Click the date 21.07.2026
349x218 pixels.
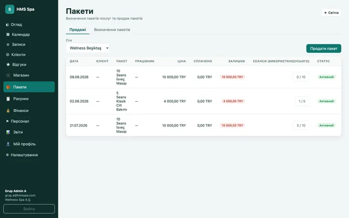[79, 125]
